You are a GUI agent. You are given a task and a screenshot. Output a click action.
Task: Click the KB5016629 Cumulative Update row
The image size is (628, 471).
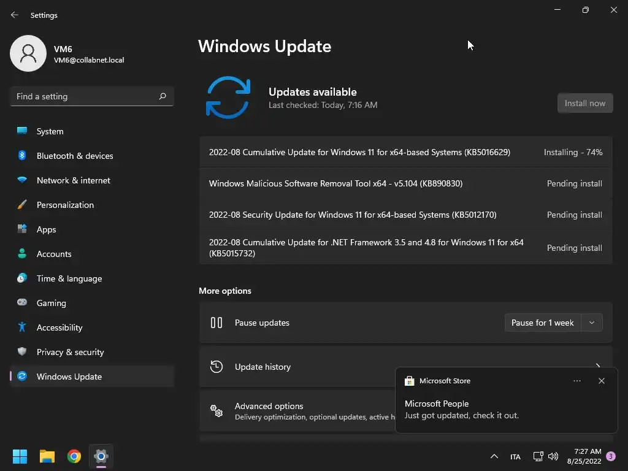point(406,152)
